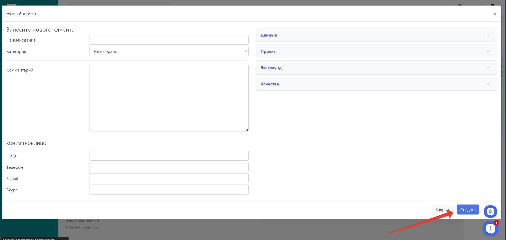Click the Закрыть button

click(x=443, y=210)
